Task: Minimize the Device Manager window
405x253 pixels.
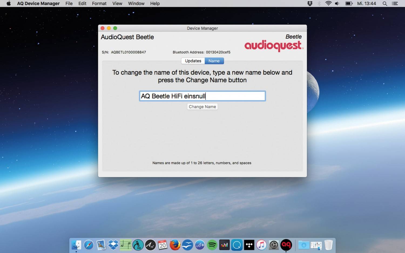Action: (x=109, y=28)
